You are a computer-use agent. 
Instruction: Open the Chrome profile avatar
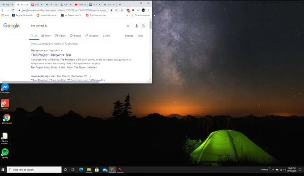click(x=143, y=10)
